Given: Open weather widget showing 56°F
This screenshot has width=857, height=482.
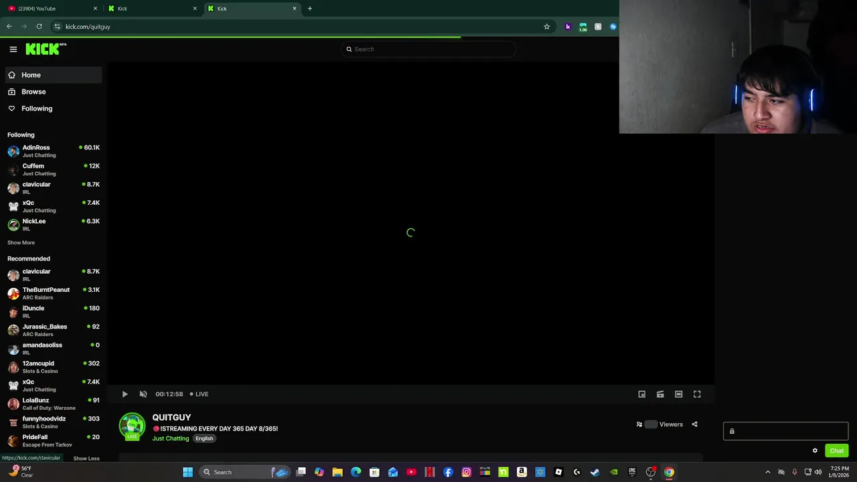Looking at the screenshot, I should point(20,472).
